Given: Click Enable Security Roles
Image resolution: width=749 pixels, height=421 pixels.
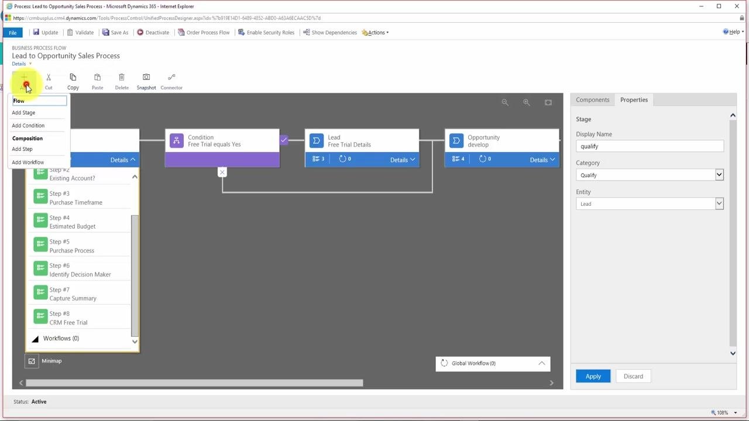Looking at the screenshot, I should (266, 32).
